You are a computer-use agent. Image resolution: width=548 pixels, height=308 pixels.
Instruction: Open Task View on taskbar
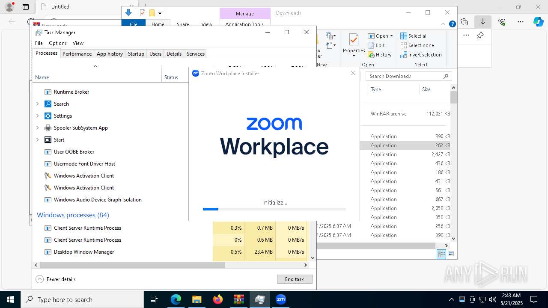[154, 299]
